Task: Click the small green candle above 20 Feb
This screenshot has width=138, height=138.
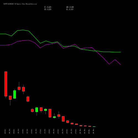Action: pyautogui.click(x=54, y=117)
